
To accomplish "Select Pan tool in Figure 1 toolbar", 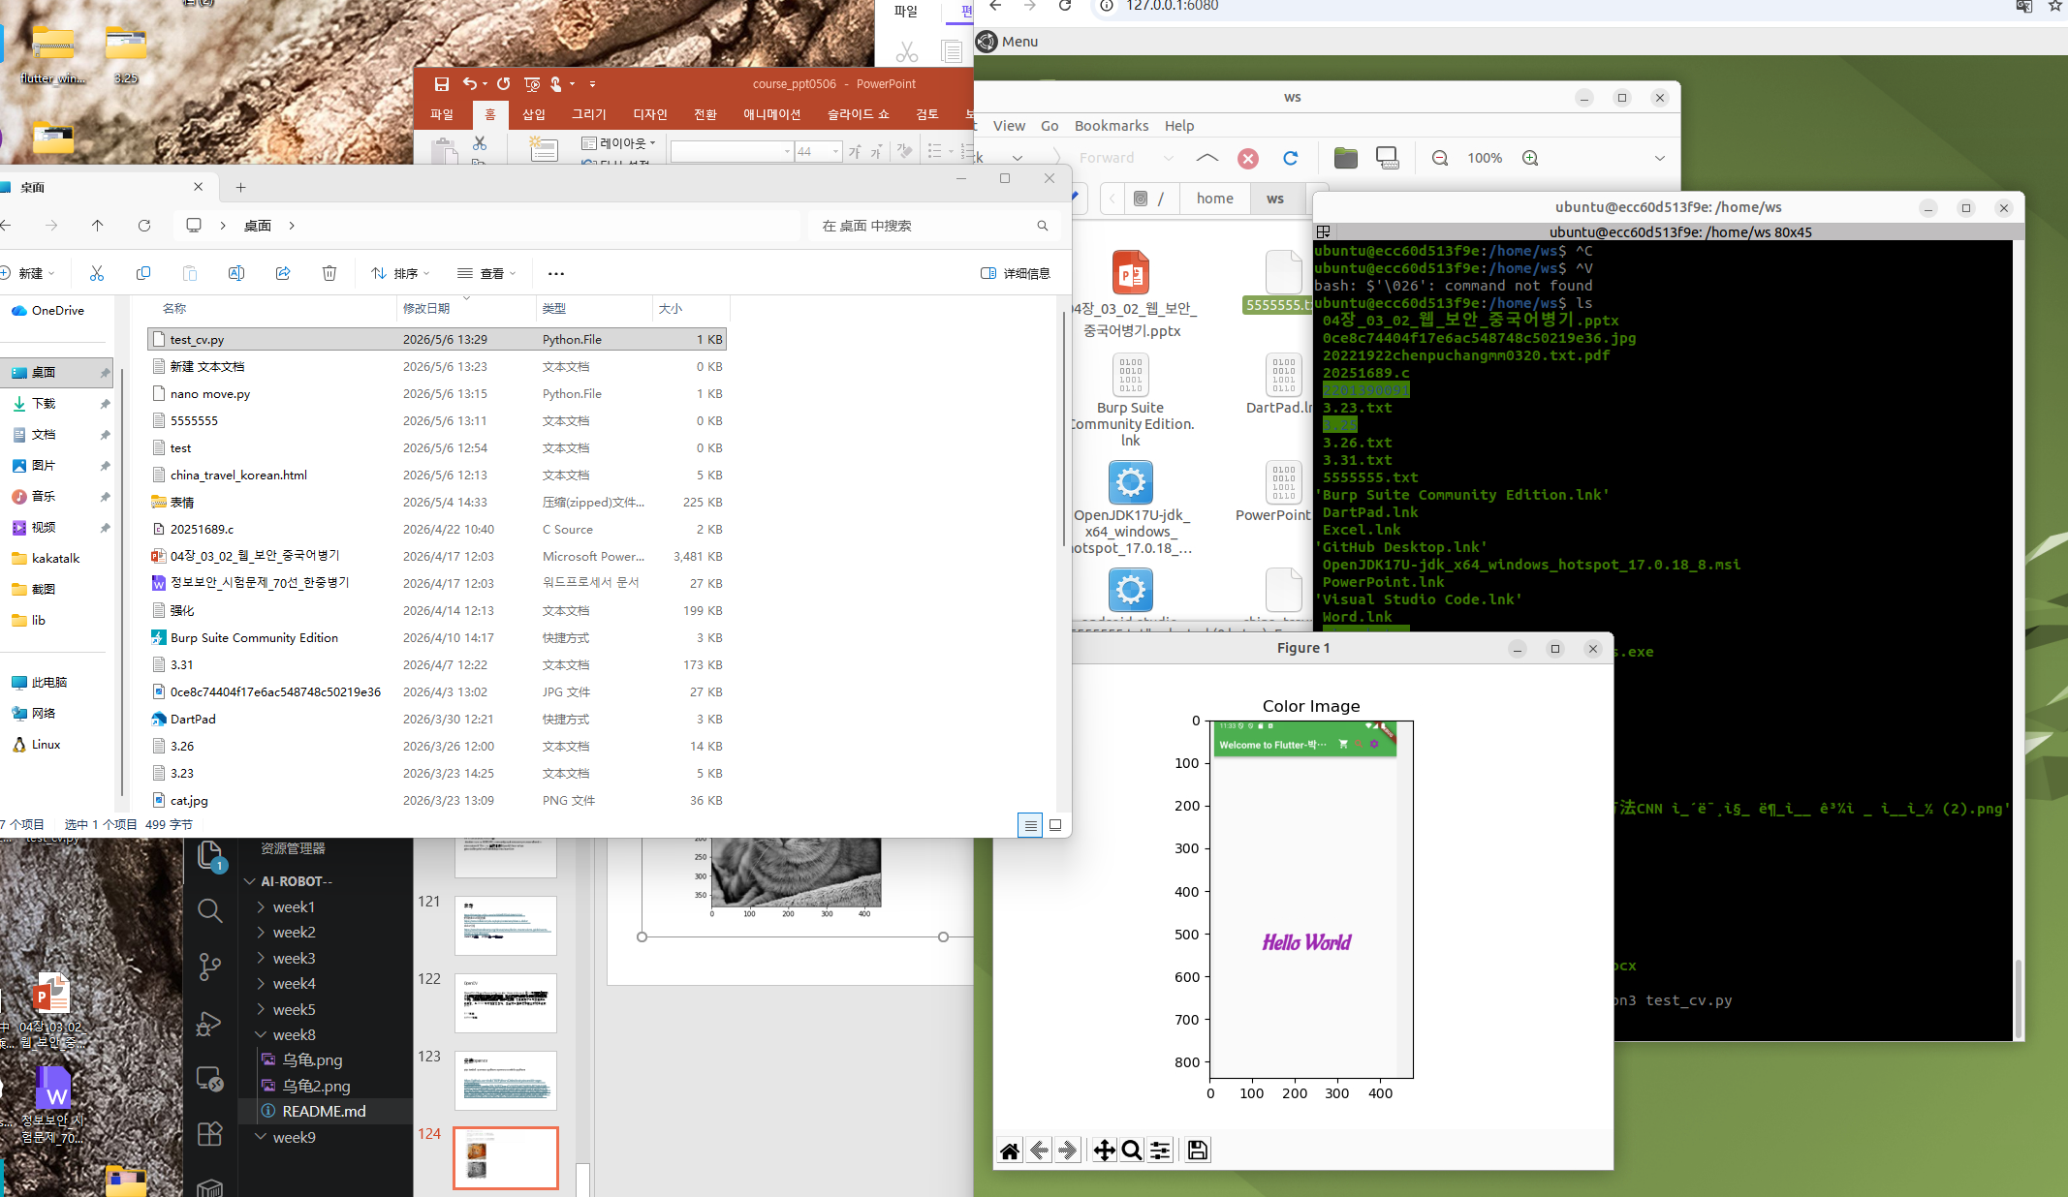I will tap(1104, 1151).
